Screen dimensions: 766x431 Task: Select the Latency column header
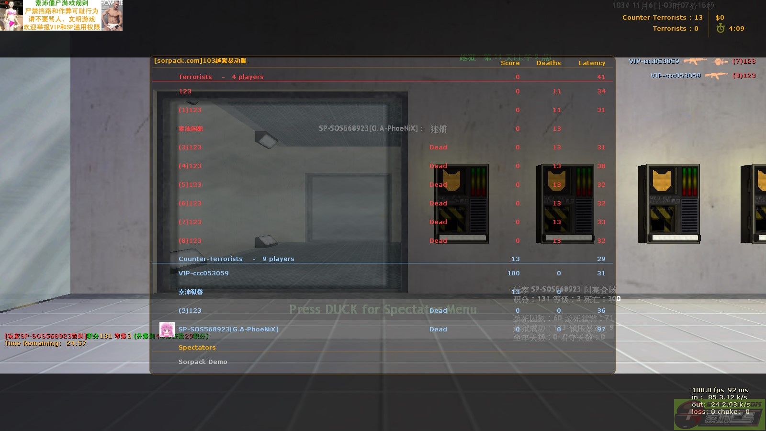[592, 63]
